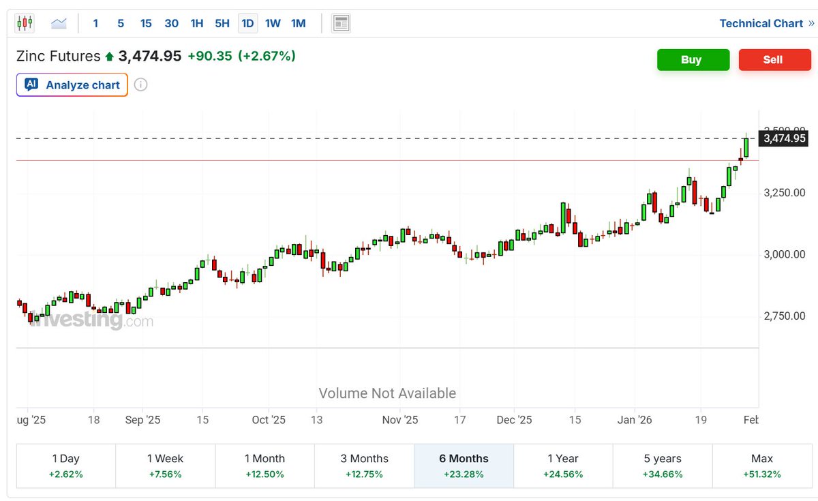Click the info icon beside Analyze chart
The image size is (818, 501).
[x=140, y=85]
